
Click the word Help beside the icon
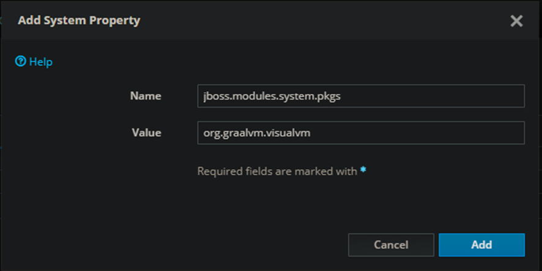click(40, 62)
